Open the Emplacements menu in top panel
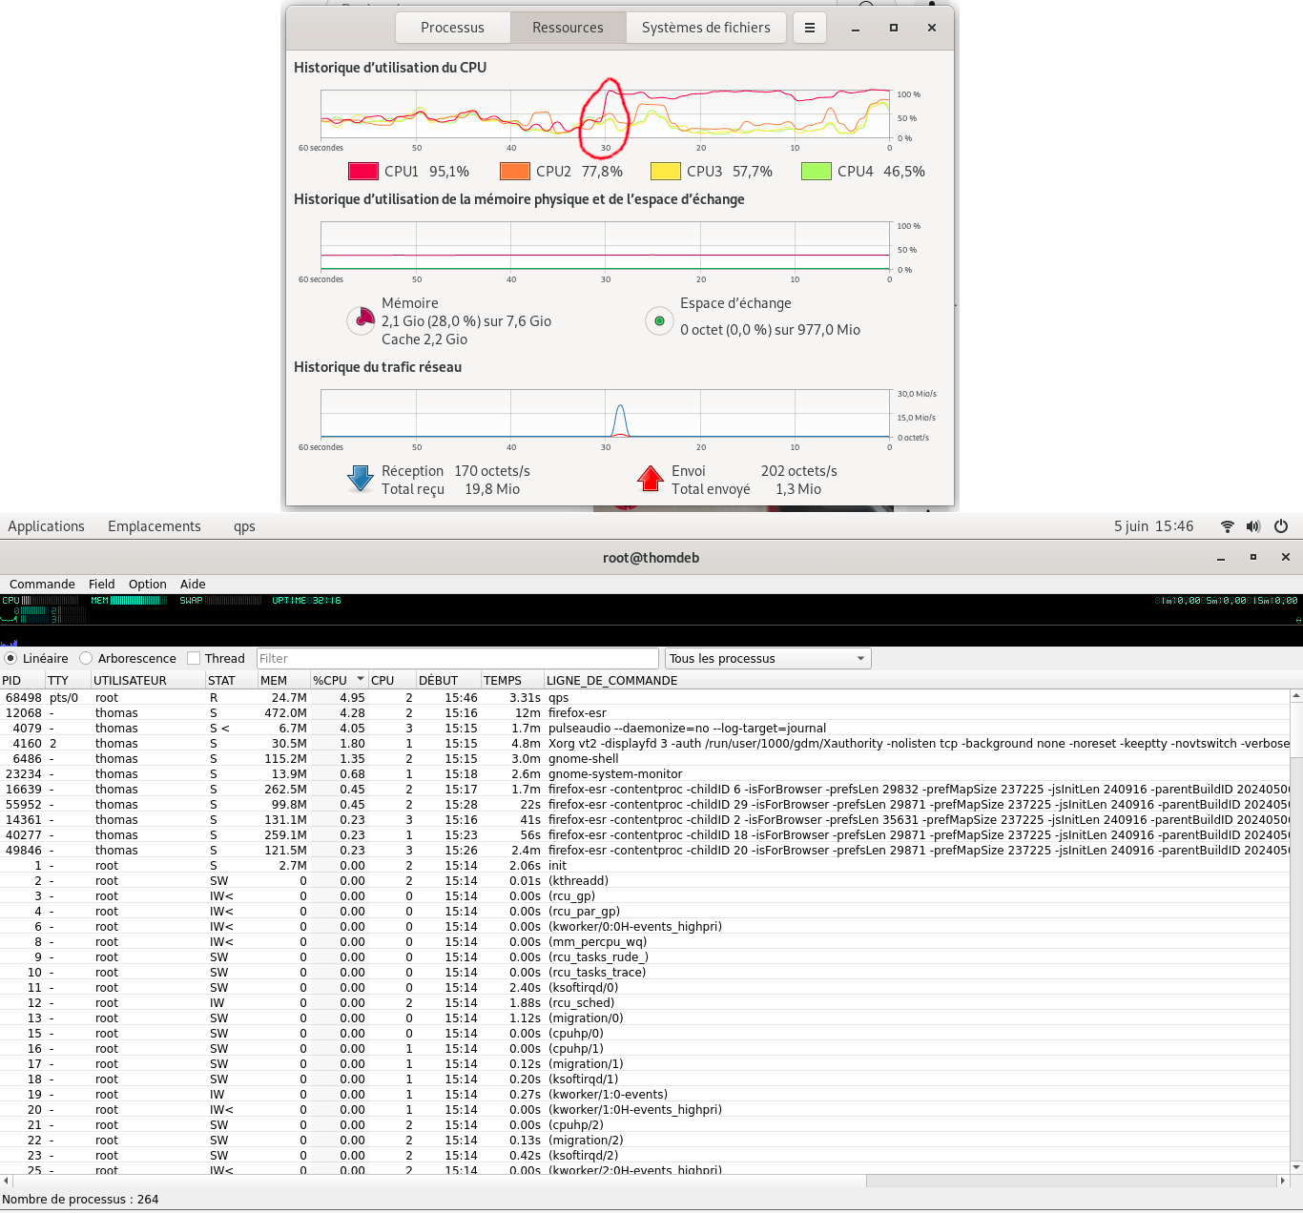This screenshot has width=1303, height=1213. tap(155, 526)
